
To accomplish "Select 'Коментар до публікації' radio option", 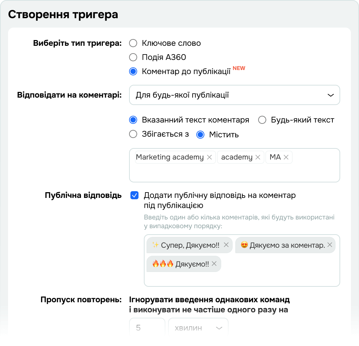I will point(133,71).
